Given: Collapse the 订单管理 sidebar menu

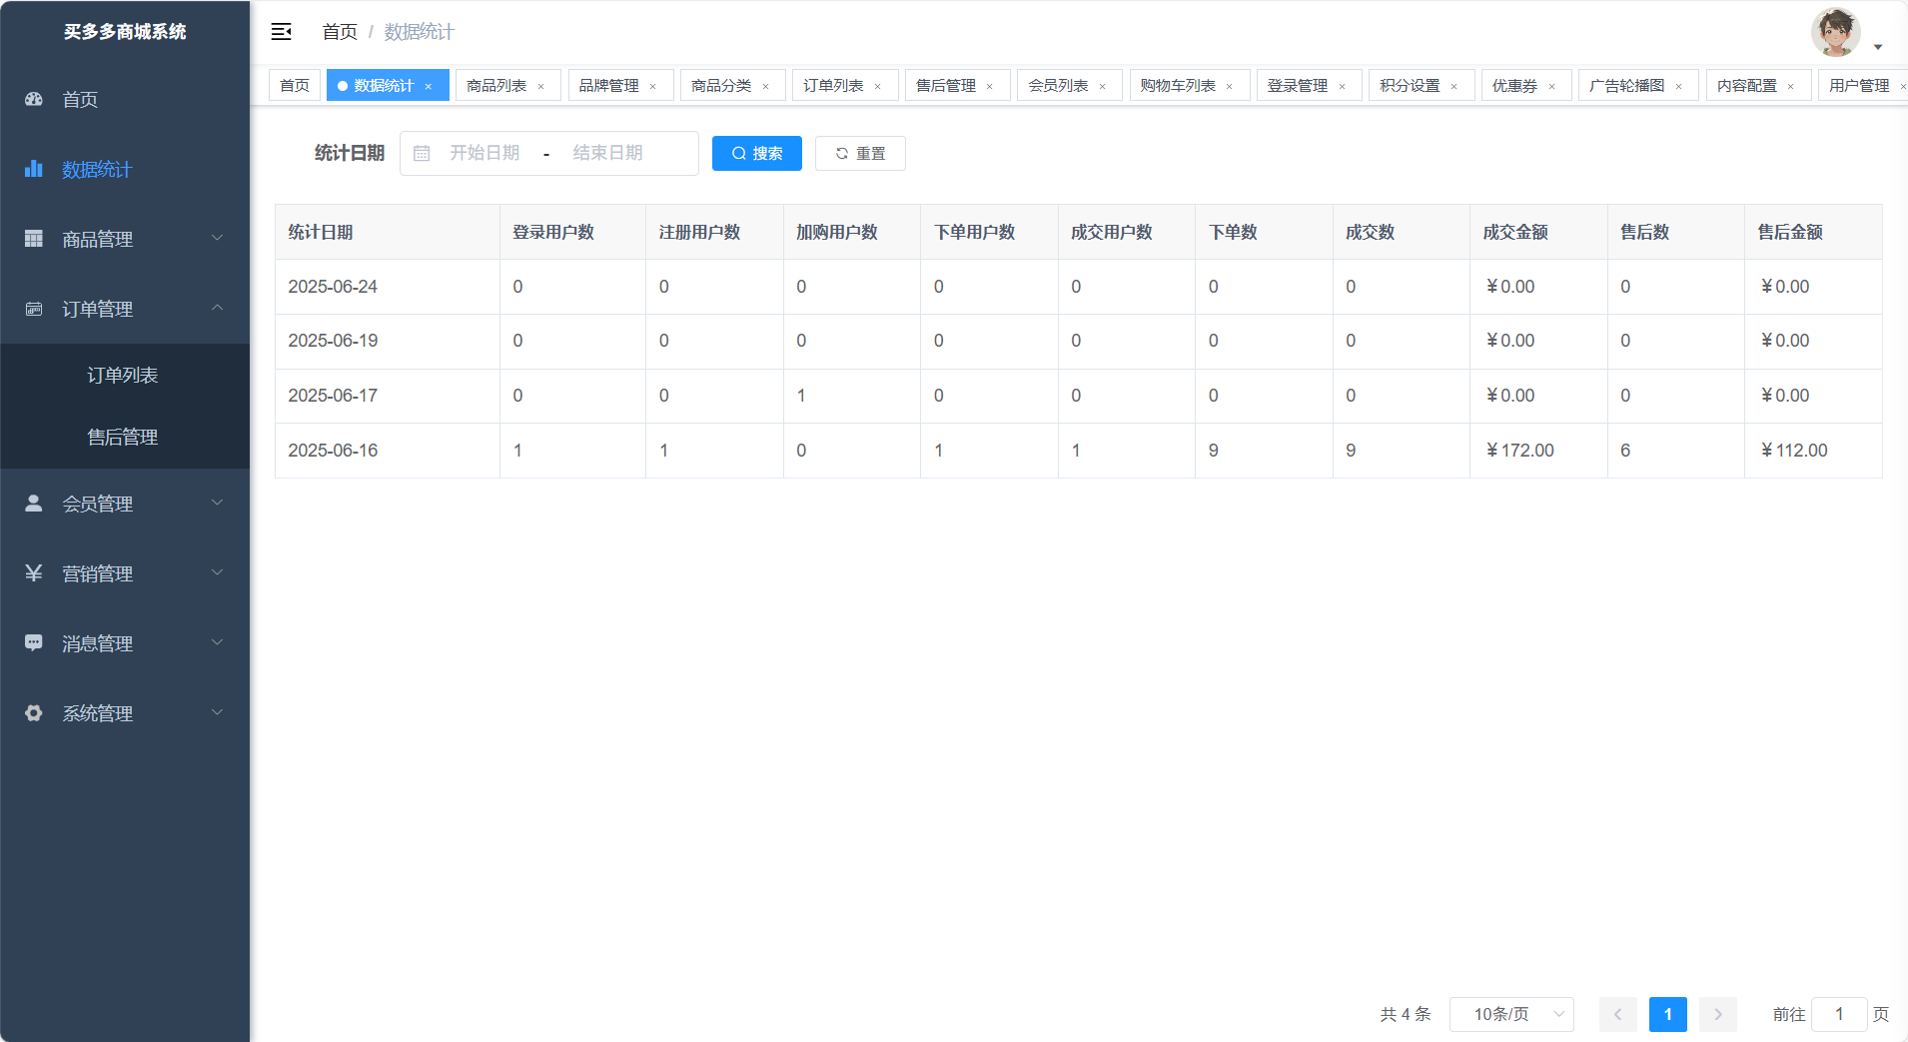Looking at the screenshot, I should pos(125,309).
